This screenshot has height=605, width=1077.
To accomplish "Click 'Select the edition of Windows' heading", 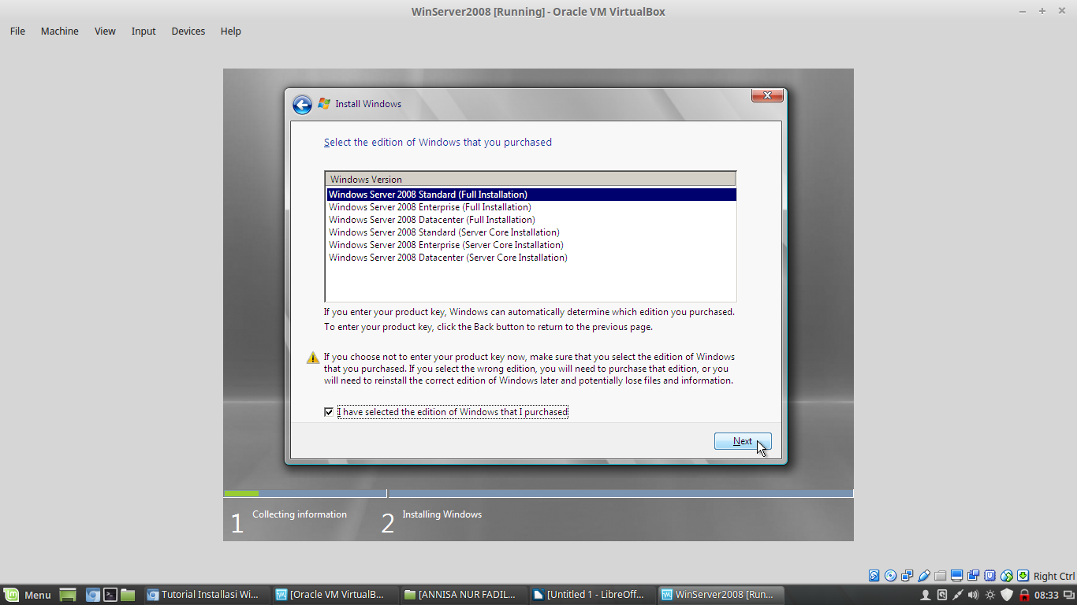I will [438, 143].
